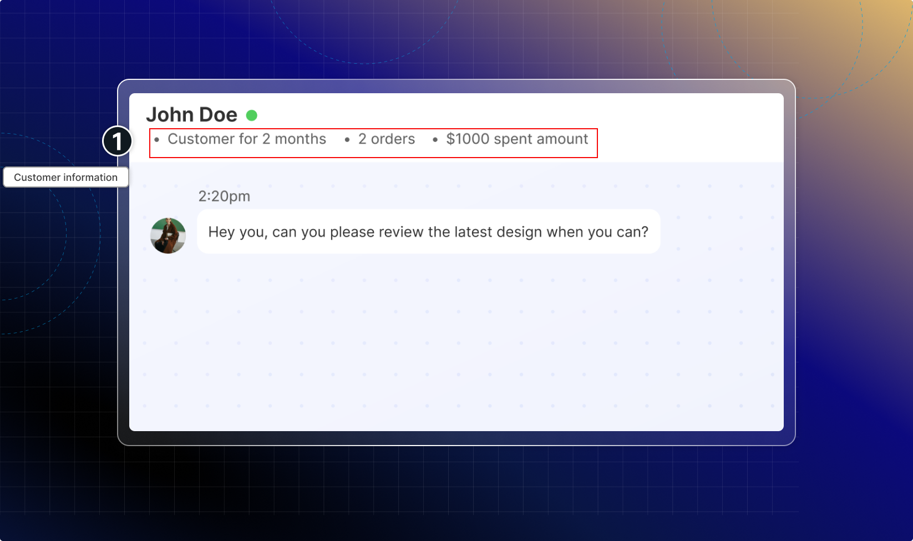Select the "Customer information" label

pyautogui.click(x=65, y=178)
